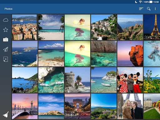
Task: Open the Paris bridge sunset photo
Action: pos(25,106)
